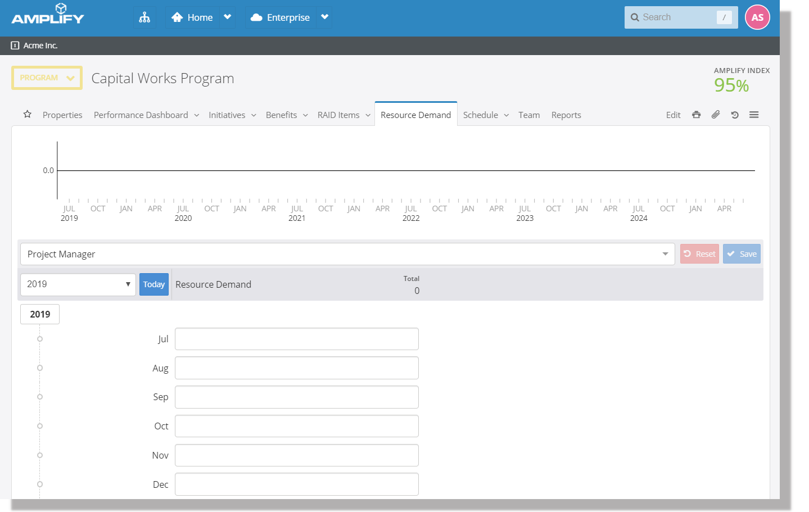Click the AS user avatar
809x512 pixels.
coord(757,17)
